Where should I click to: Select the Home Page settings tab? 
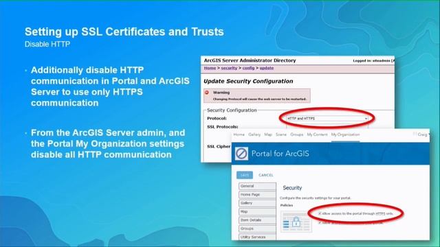coord(257,194)
